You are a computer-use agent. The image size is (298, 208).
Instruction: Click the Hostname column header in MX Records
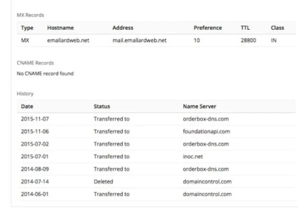coord(60,28)
